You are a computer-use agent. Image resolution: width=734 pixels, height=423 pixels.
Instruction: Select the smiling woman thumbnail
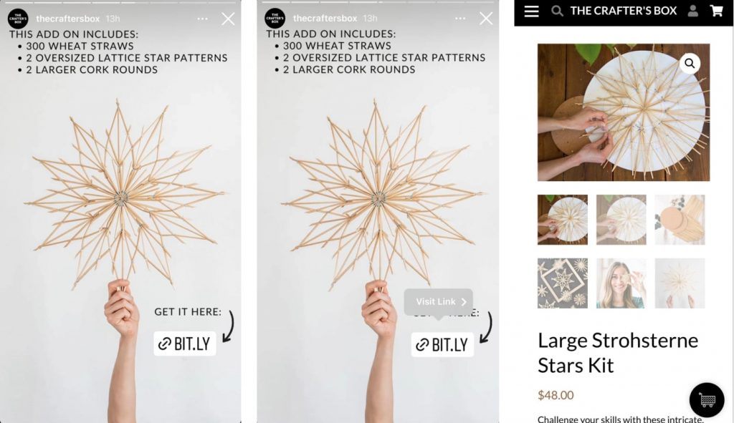pos(621,283)
